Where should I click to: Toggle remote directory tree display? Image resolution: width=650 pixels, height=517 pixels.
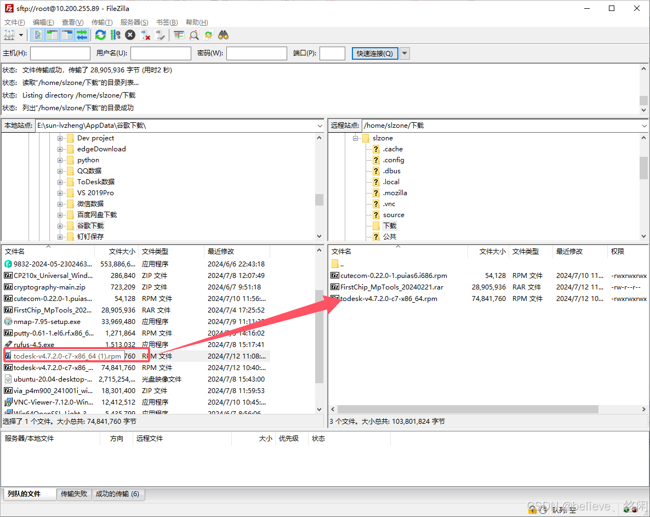click(67, 35)
